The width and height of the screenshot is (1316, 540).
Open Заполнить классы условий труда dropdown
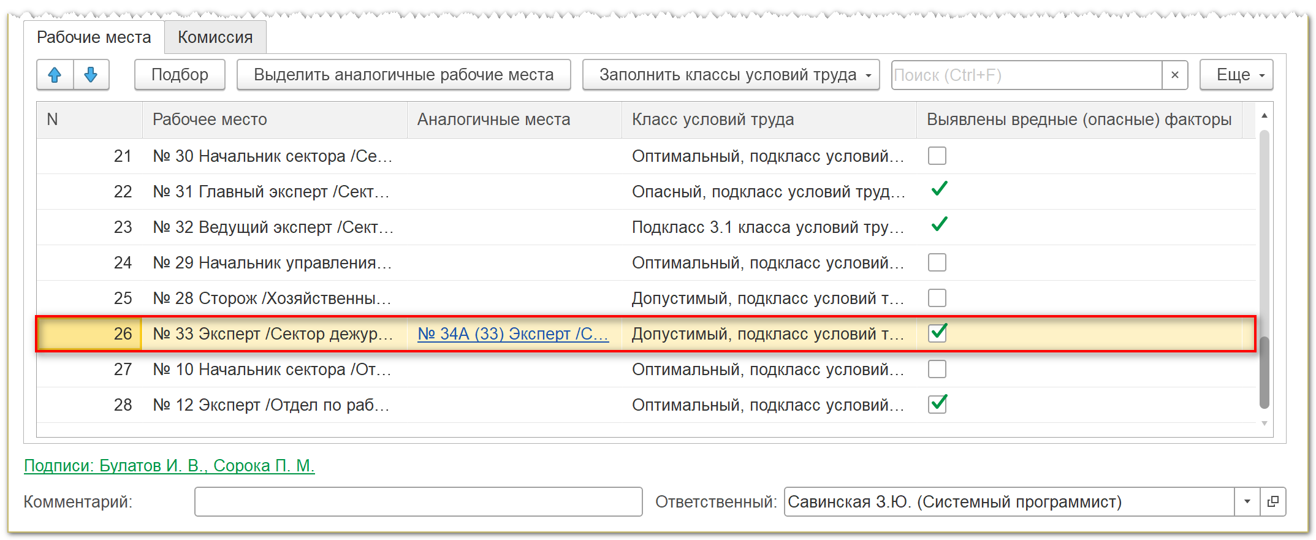tap(731, 75)
